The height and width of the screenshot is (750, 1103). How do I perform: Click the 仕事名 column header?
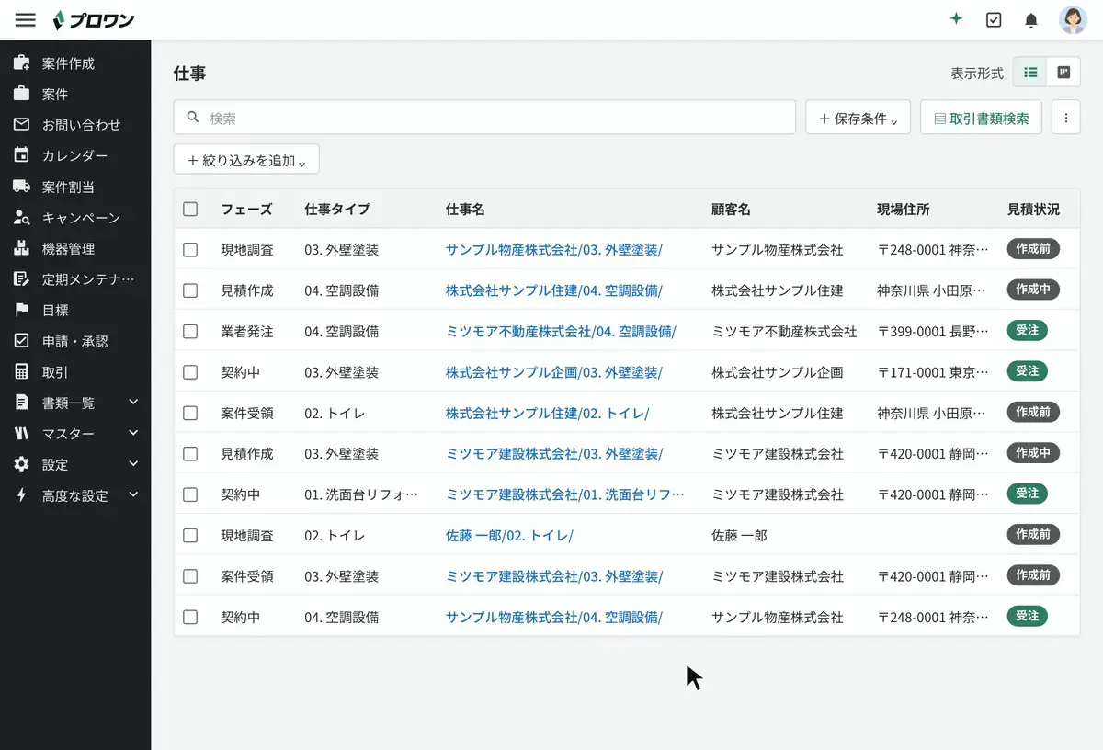[x=465, y=210]
